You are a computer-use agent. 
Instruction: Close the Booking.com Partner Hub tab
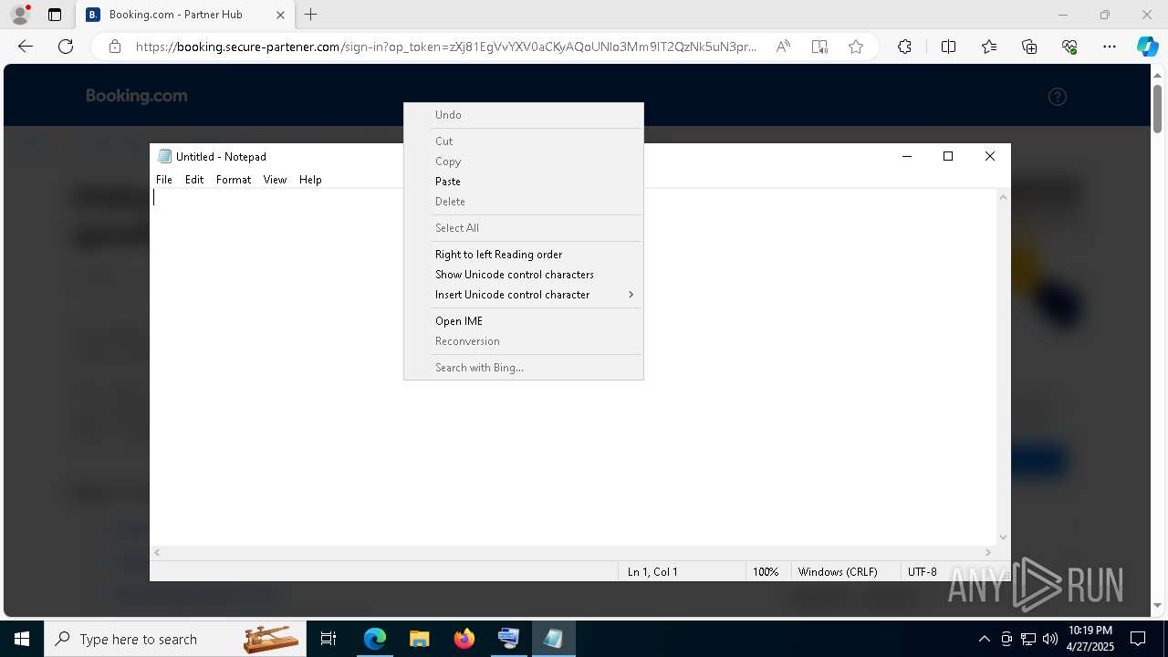click(x=280, y=15)
